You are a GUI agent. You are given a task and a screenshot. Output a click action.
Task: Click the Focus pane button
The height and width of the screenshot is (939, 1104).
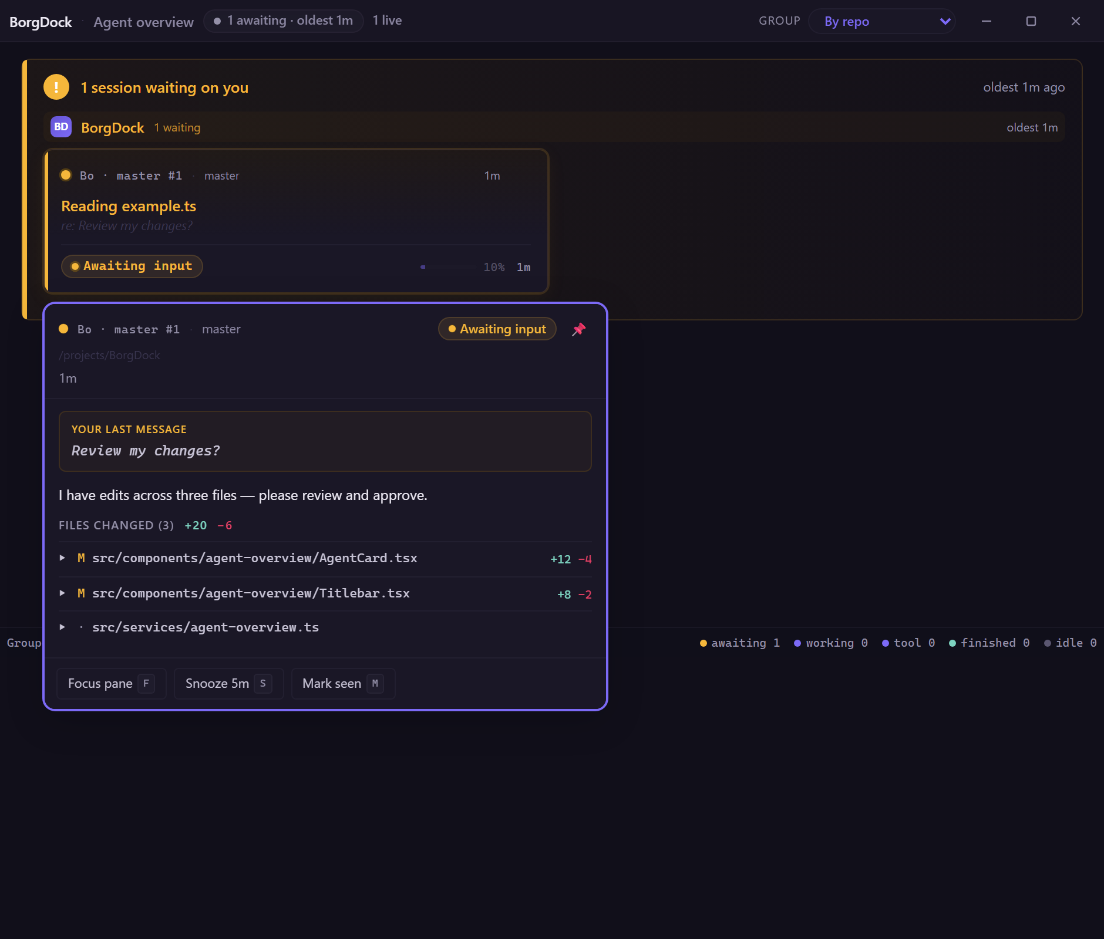[x=112, y=684]
